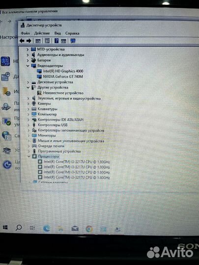Open the Файл menu
The image size is (199, 265).
[26, 33]
